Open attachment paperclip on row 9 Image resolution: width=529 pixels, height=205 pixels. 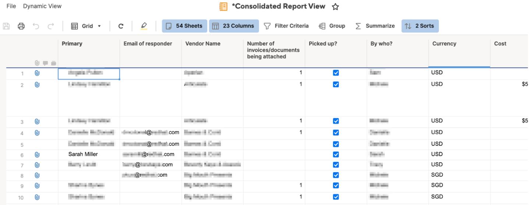[37, 186]
